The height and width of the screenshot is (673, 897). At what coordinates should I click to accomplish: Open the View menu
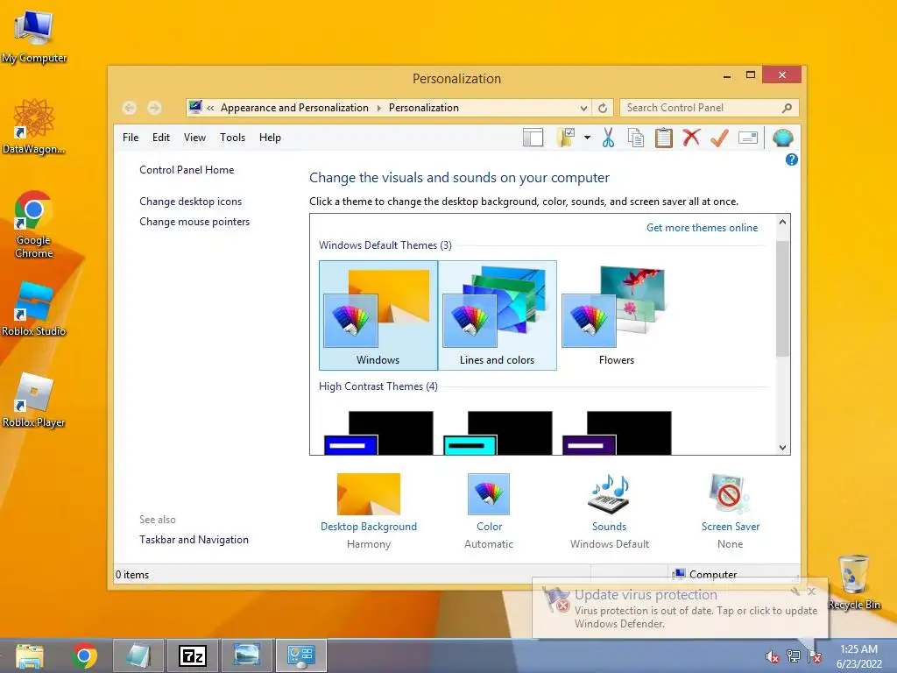click(194, 138)
